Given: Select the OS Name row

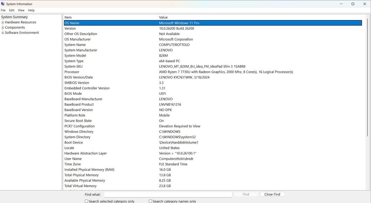Looking at the screenshot, I should 213,23.
